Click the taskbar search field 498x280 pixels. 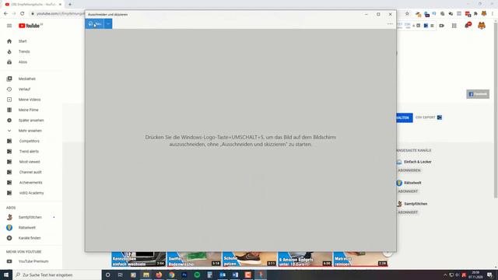coord(57,275)
